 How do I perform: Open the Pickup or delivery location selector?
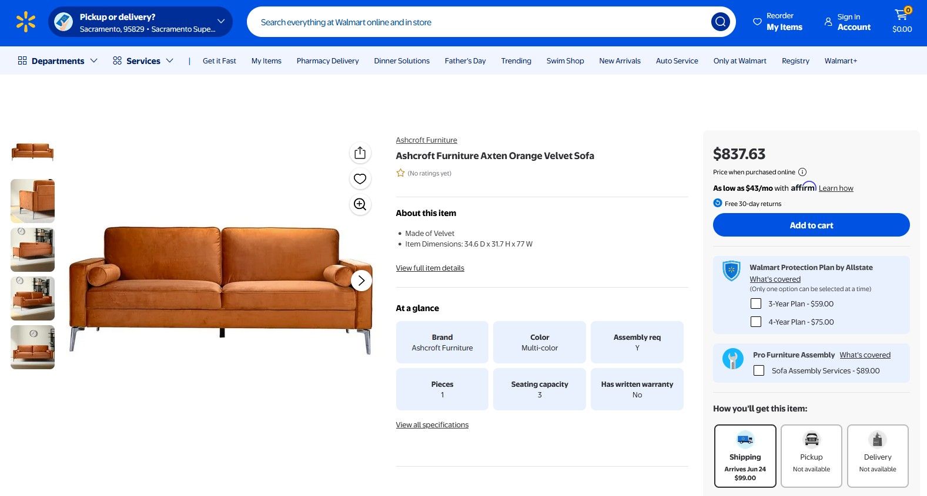tap(140, 22)
